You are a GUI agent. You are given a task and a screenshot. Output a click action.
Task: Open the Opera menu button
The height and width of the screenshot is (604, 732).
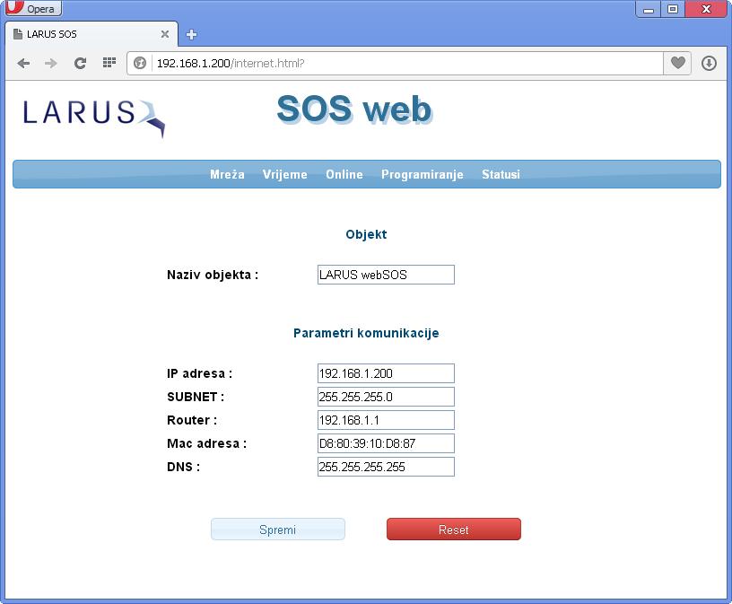coord(33,9)
